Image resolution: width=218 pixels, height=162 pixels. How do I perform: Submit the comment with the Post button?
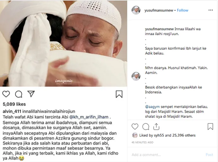tap(209, 155)
